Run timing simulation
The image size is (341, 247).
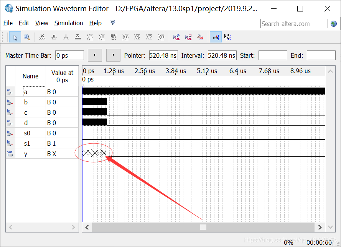click(188, 37)
